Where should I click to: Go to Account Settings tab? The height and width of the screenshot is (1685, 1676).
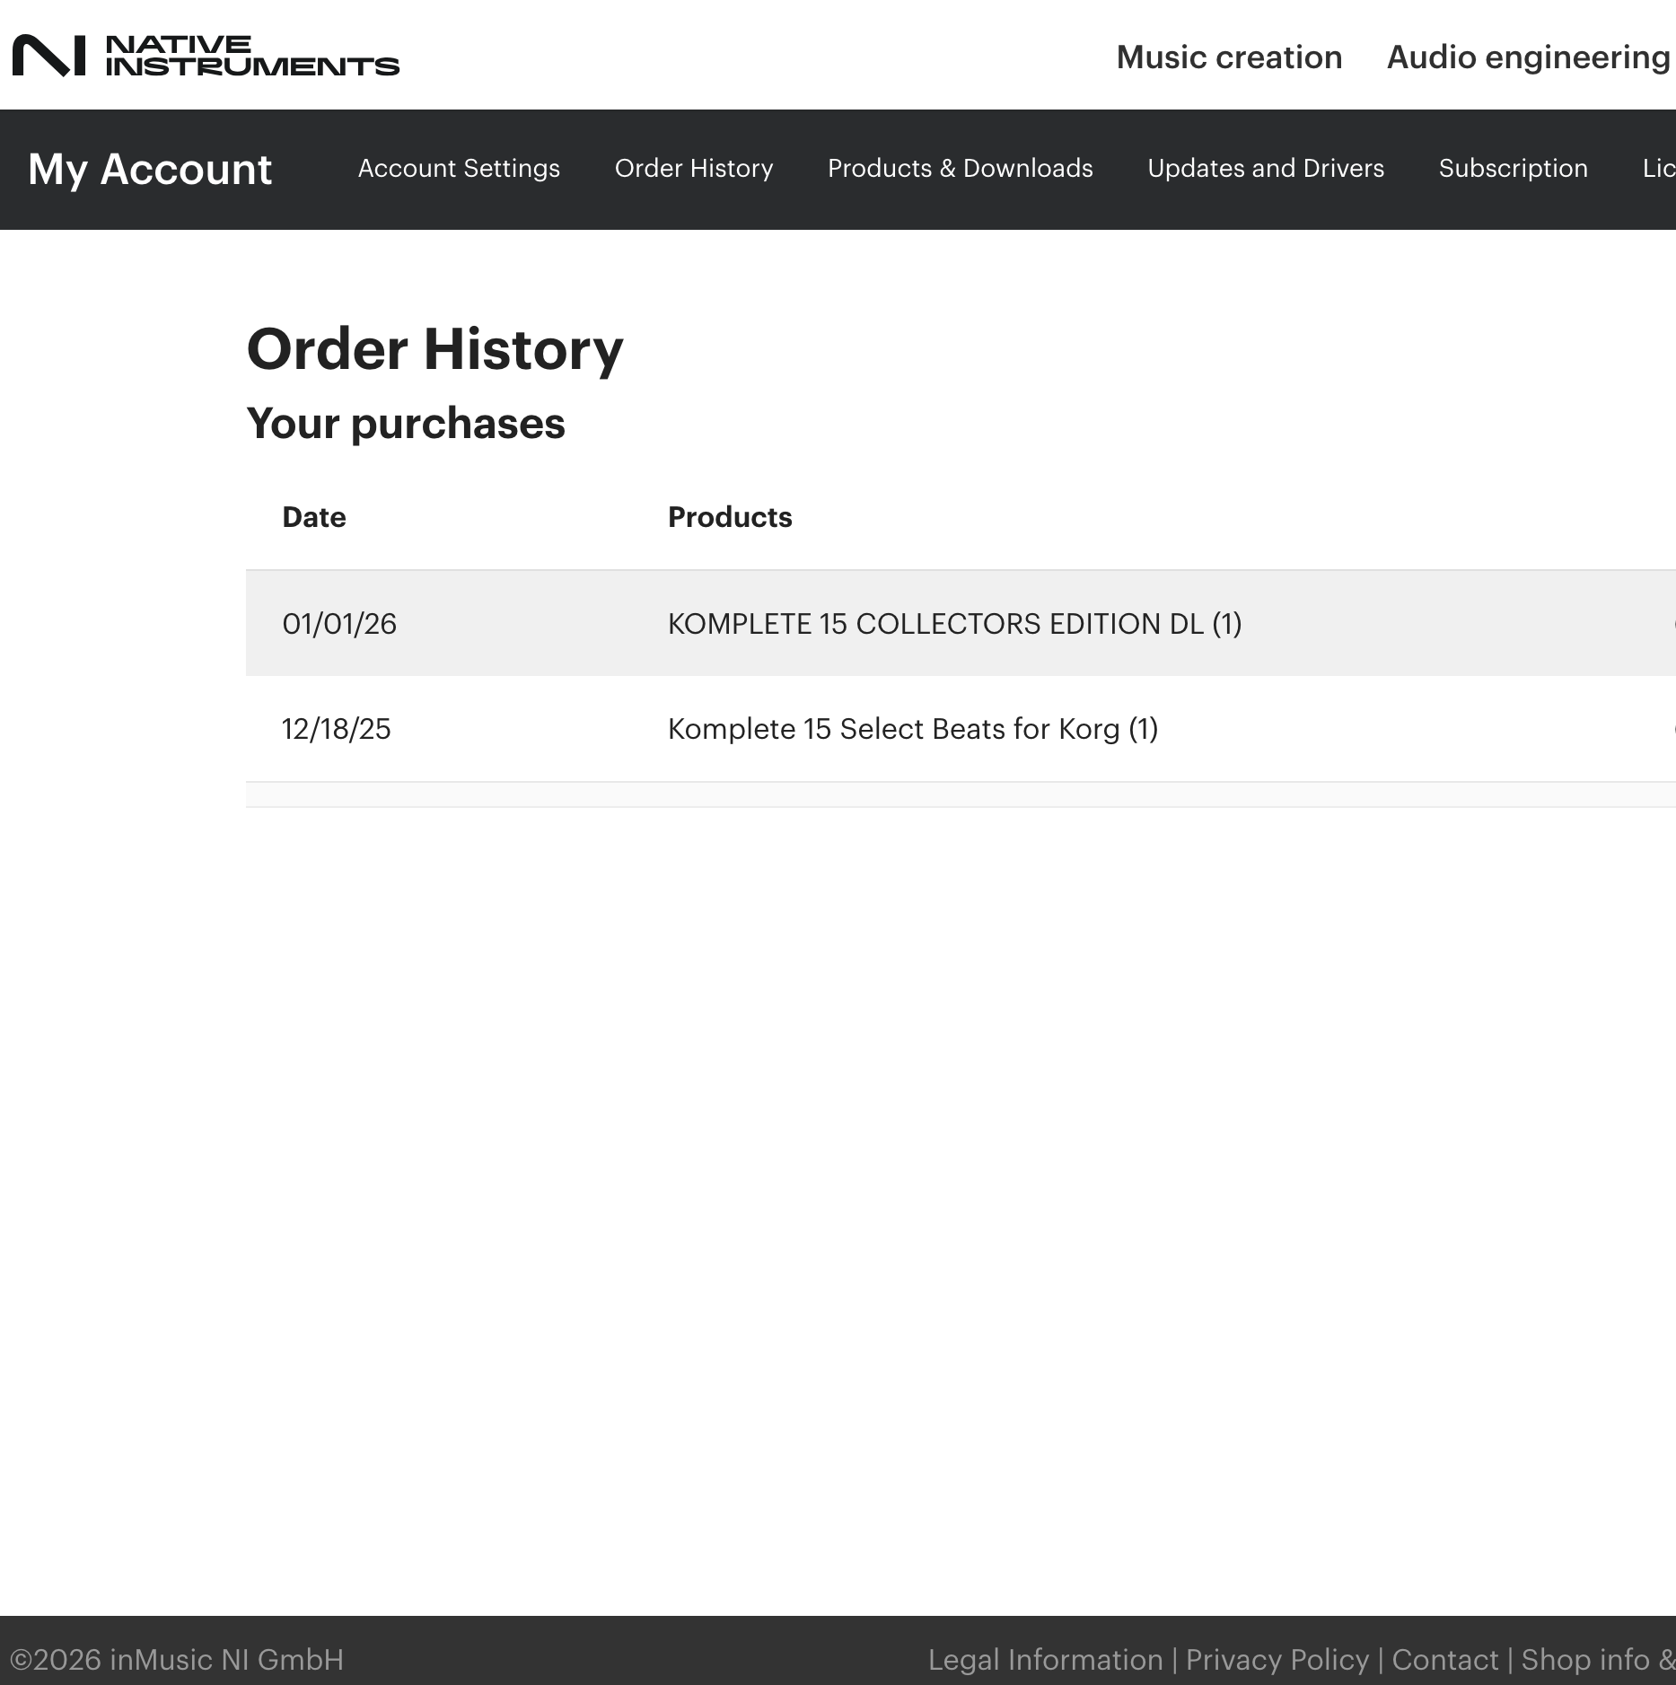(459, 169)
